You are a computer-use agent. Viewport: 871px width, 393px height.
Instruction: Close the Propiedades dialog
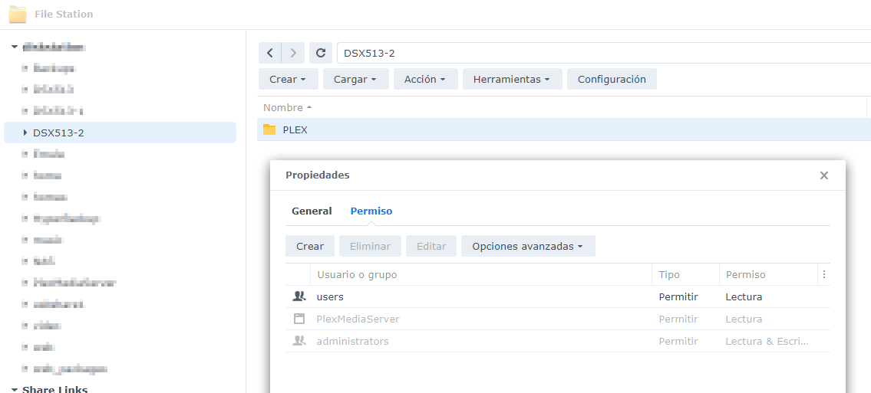[823, 175]
